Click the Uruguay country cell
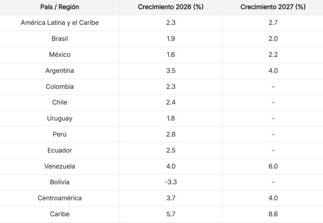Image resolution: width=323 pixels, height=223 pixels. [x=60, y=118]
